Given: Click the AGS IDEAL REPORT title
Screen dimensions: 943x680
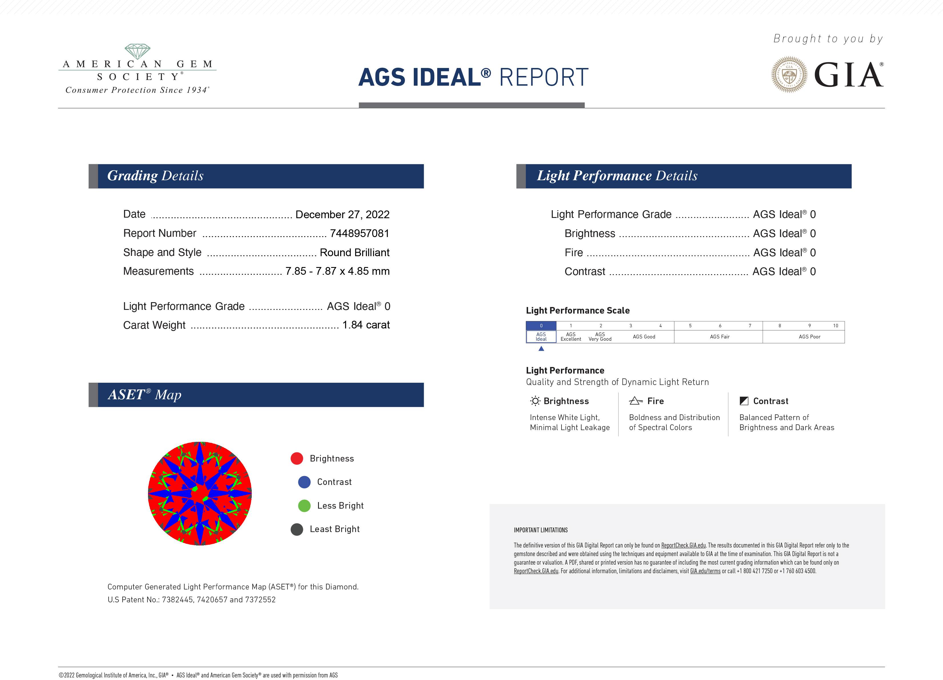Looking at the screenshot, I should (x=473, y=77).
